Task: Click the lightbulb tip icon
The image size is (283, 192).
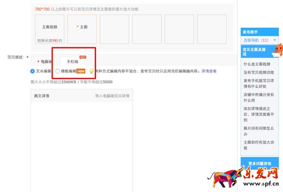Action: point(91,71)
